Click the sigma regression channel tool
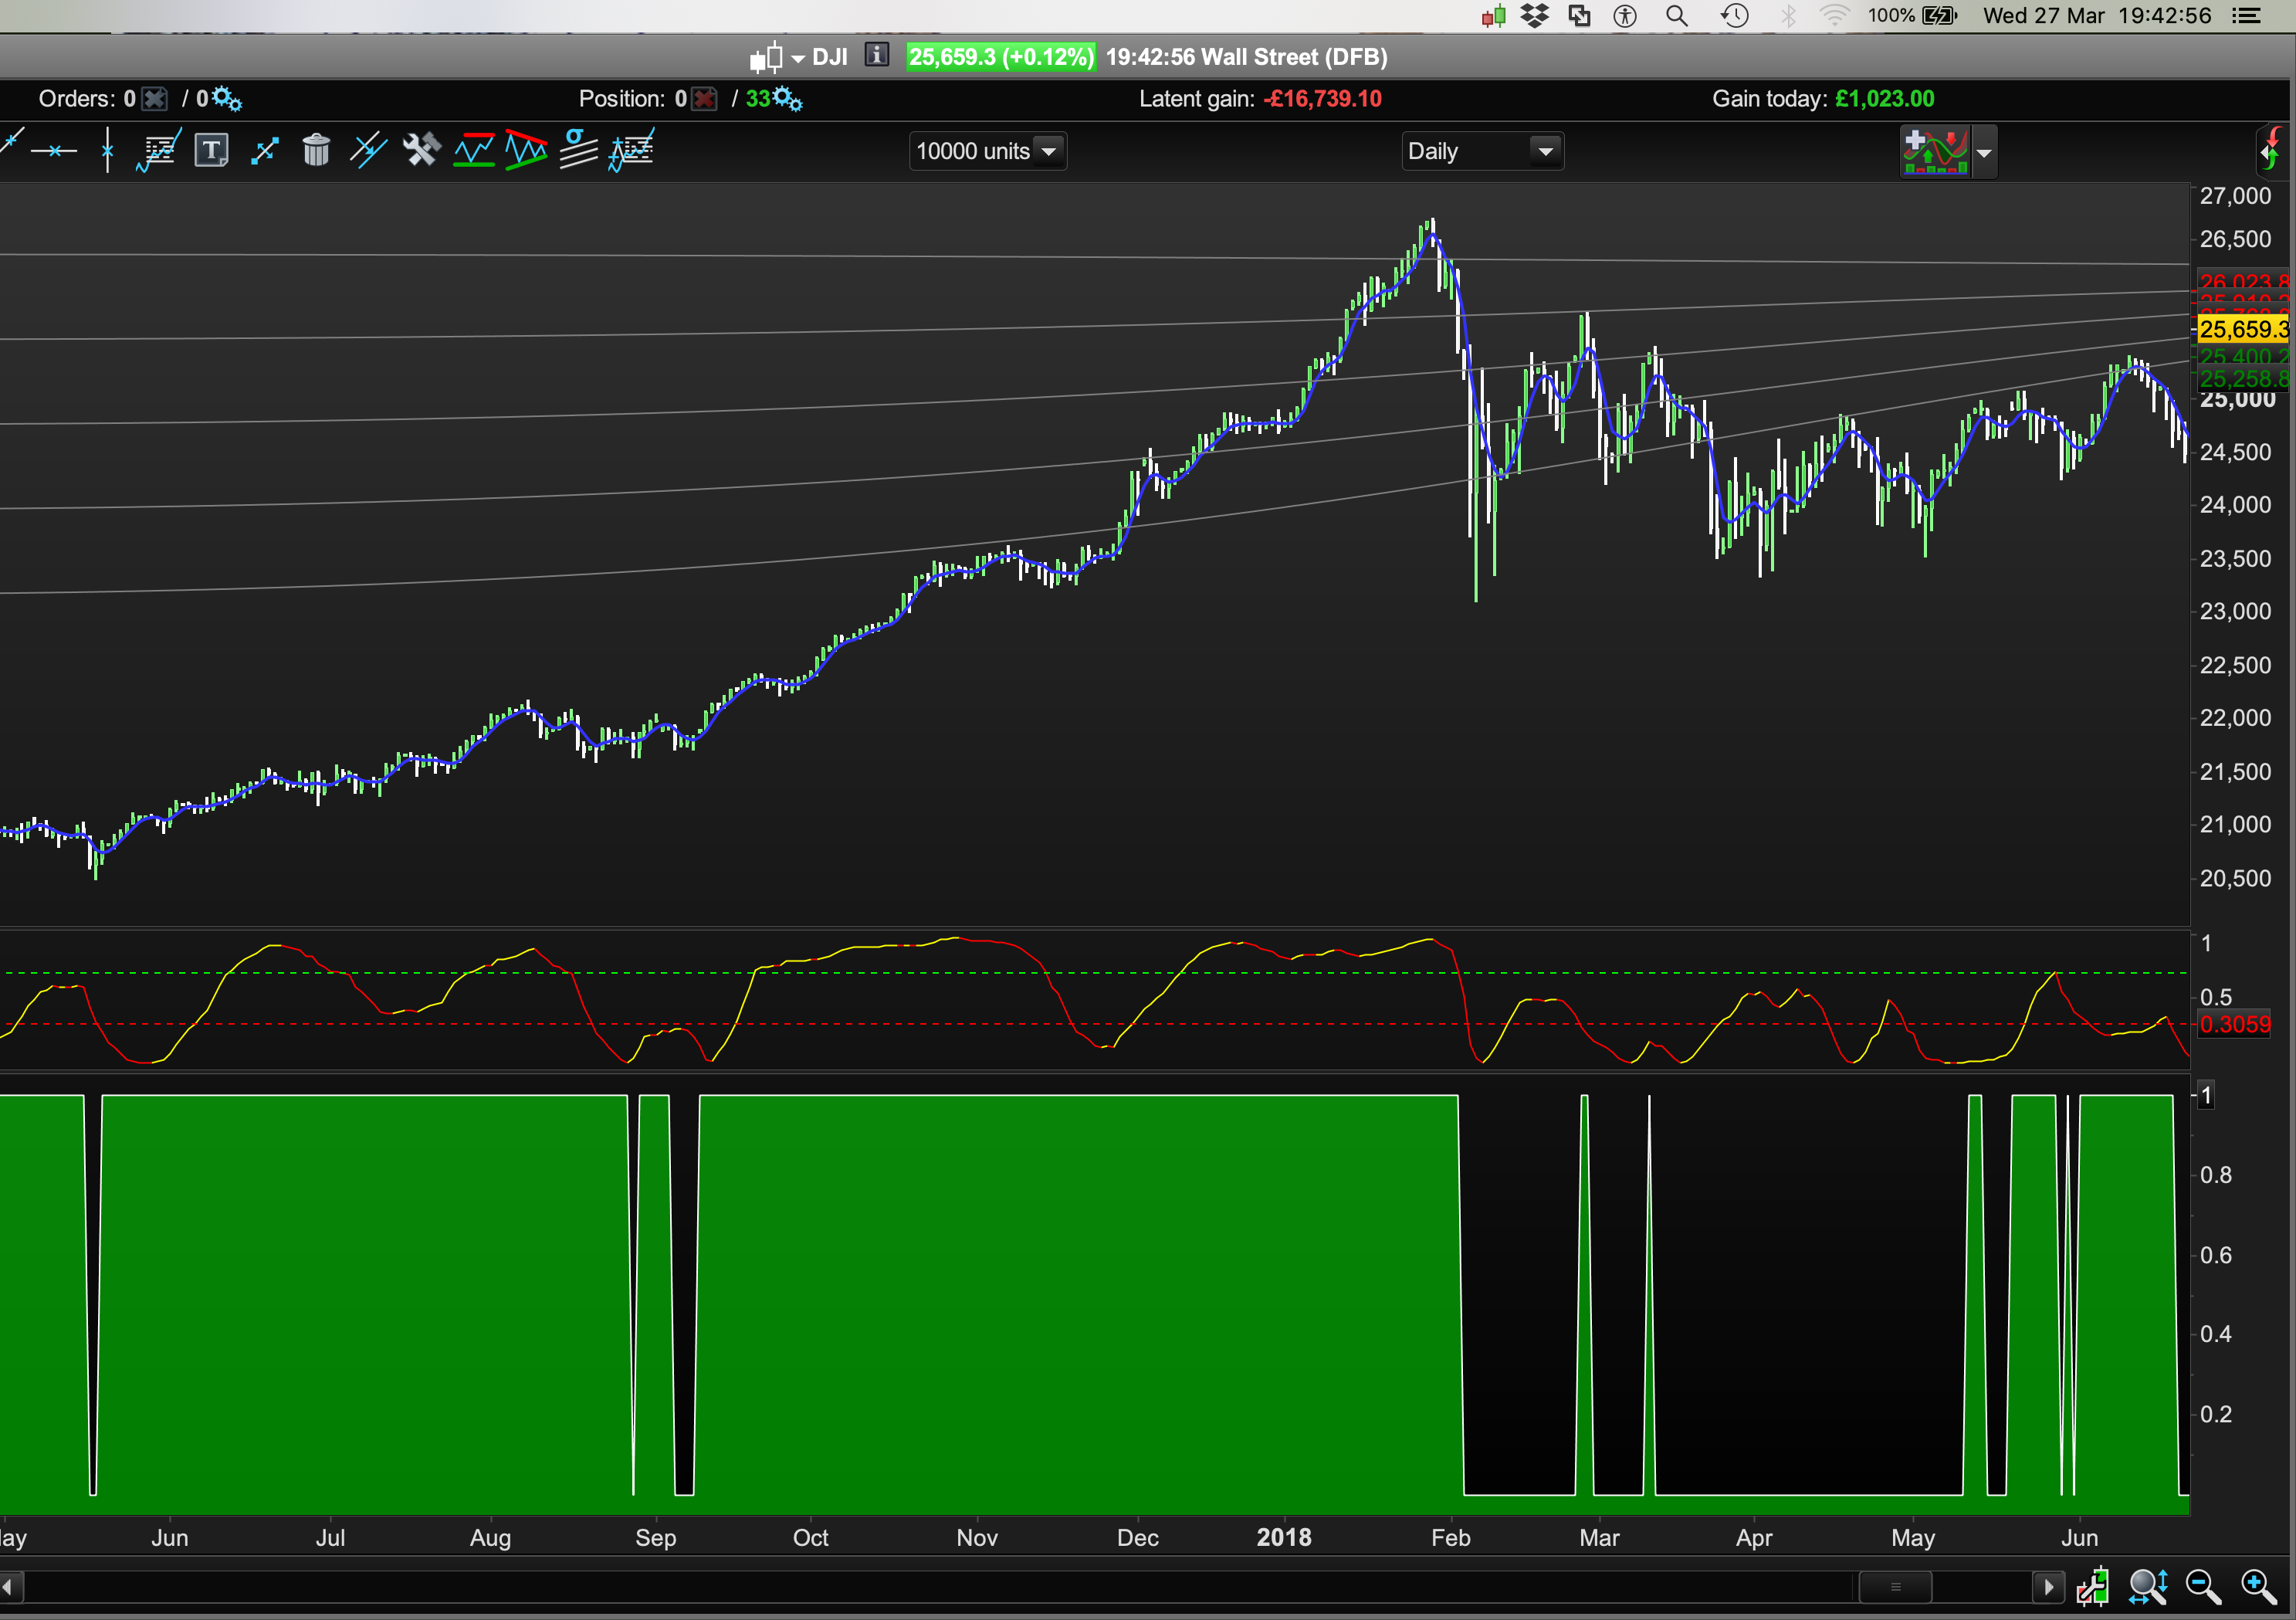This screenshot has width=2296, height=1620. tap(578, 151)
